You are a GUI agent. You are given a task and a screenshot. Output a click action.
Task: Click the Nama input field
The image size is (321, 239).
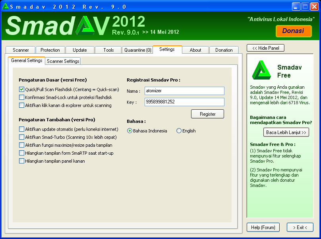184,91
